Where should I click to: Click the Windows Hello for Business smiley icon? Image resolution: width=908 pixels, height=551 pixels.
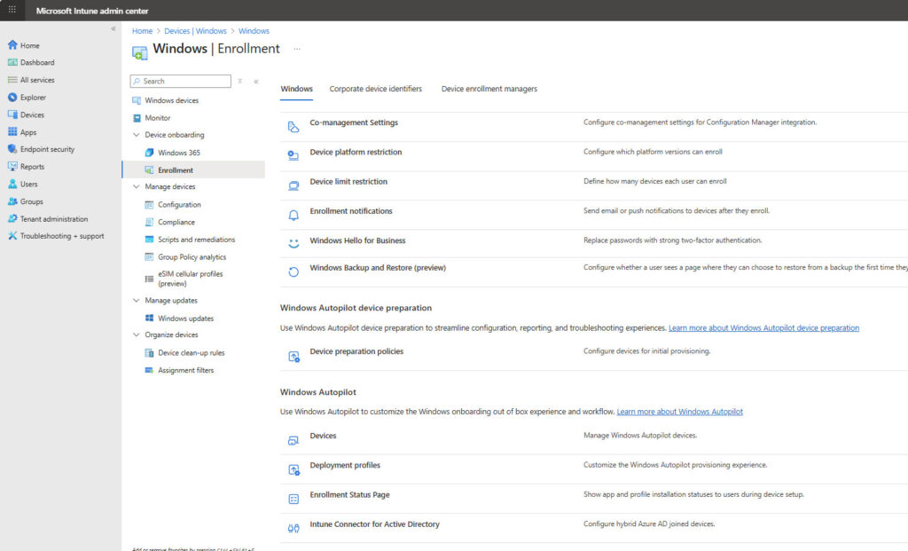point(294,242)
